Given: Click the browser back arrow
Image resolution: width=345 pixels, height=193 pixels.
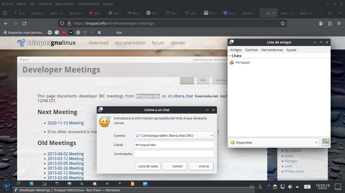Looking at the screenshot, I should click(x=6, y=23).
